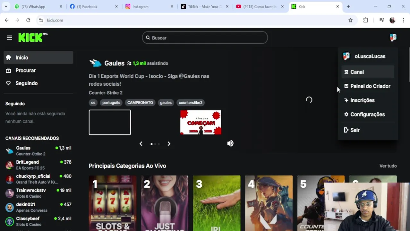Viewport: 410px width, 231px height.
Task: Open the profile avatar menu
Action: coord(393,38)
